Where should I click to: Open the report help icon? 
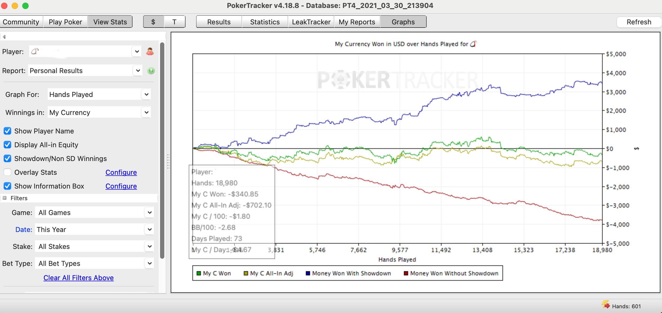pyautogui.click(x=151, y=71)
